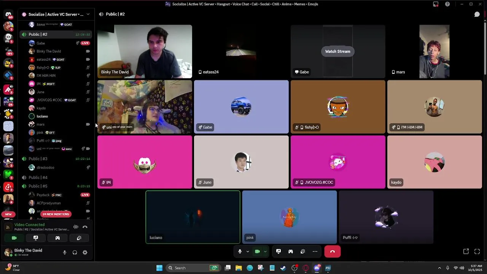487x274 pixels.
Task: Click the Share Your Screen icon in call bar
Action: (279, 252)
